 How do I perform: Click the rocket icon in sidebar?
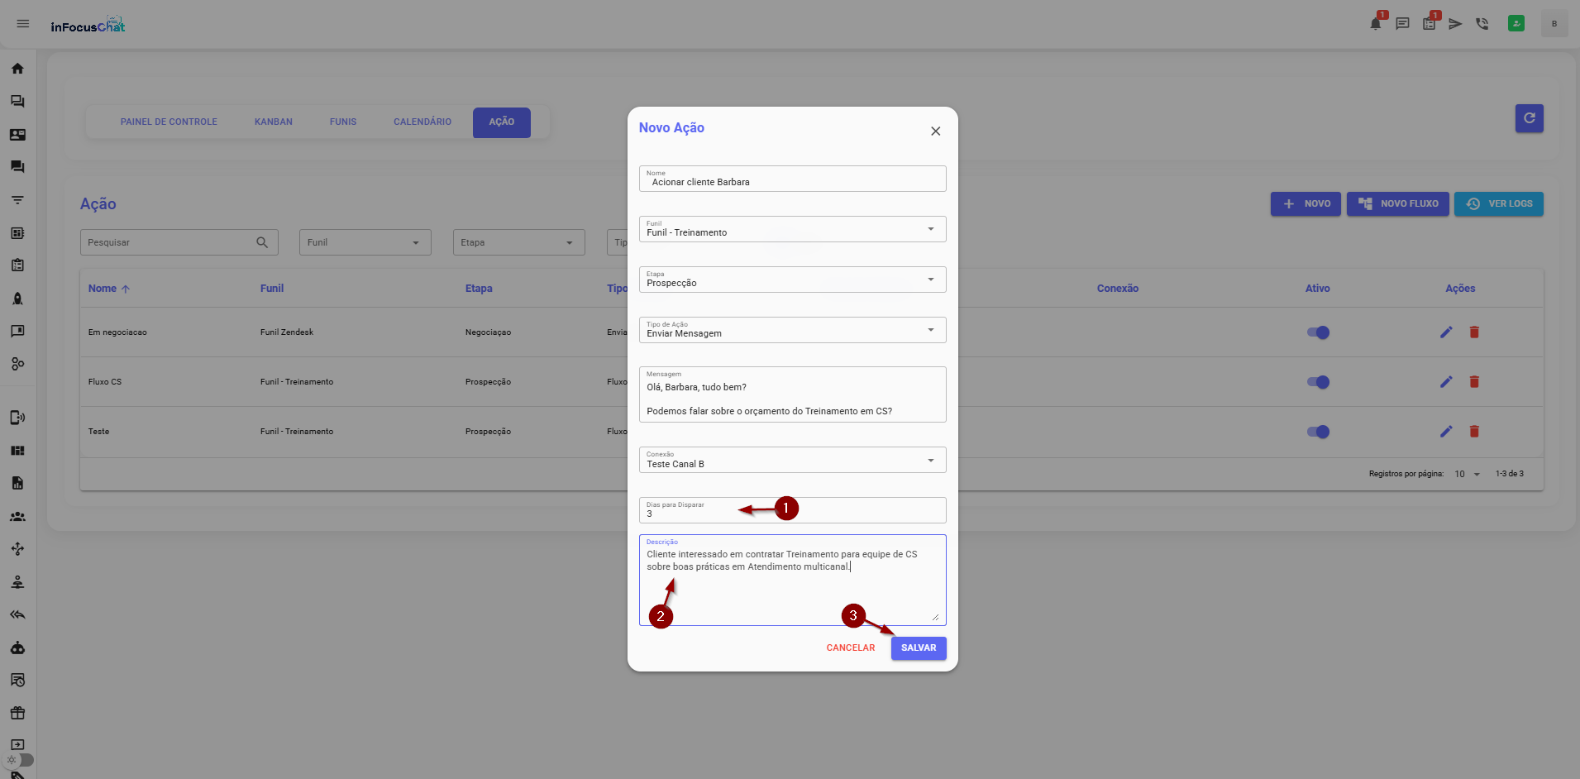click(x=17, y=299)
